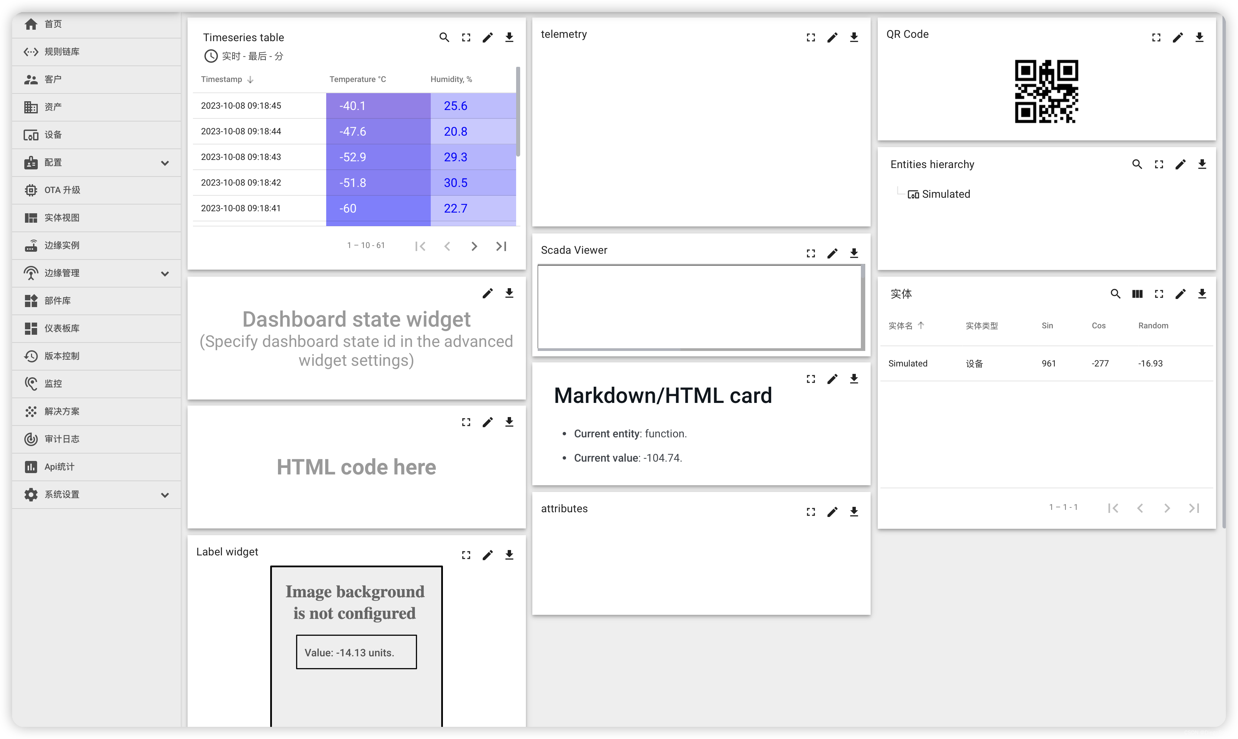Screen dimensions: 1238x739
Task: Open 实体视图 in the sidebar
Action: click(96, 218)
